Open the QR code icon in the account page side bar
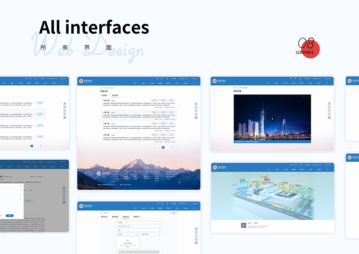Screen dimensions: 359x254 196,243
